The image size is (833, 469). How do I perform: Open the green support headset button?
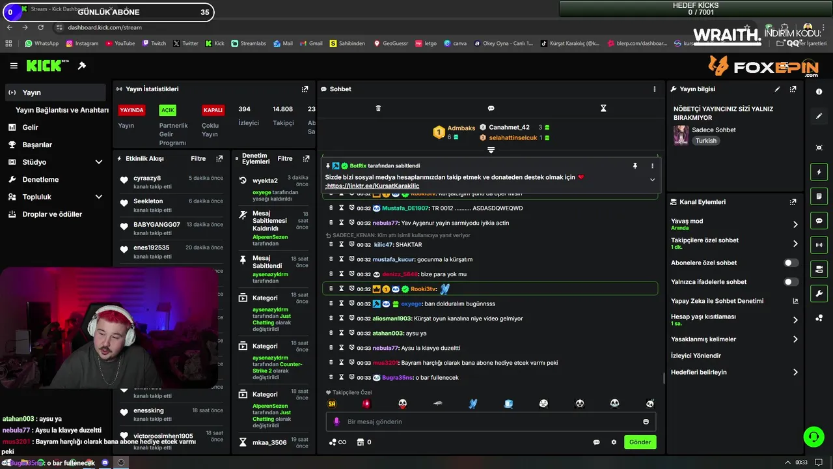click(813, 436)
